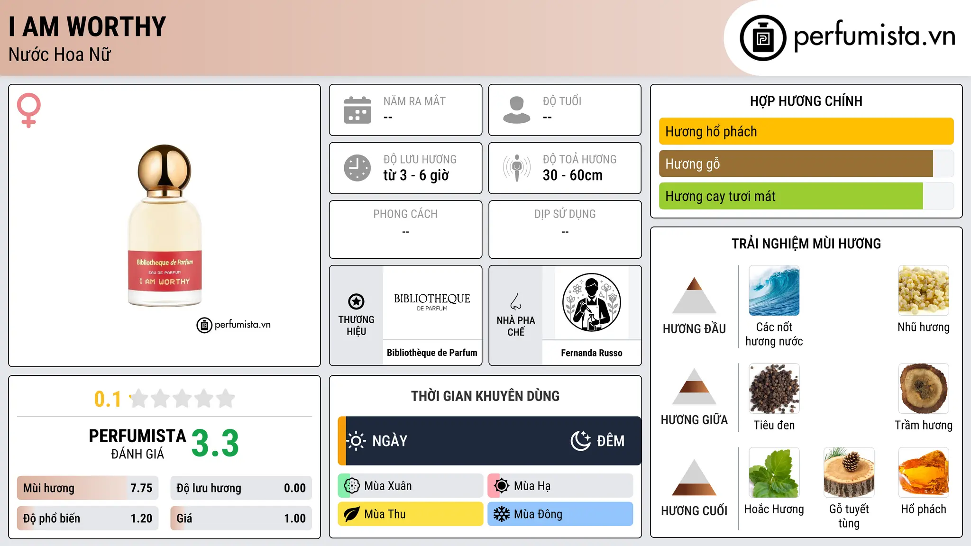971x546 pixels.
Task: Click the snowflake icon for Mùa Đông
Action: pos(502,514)
